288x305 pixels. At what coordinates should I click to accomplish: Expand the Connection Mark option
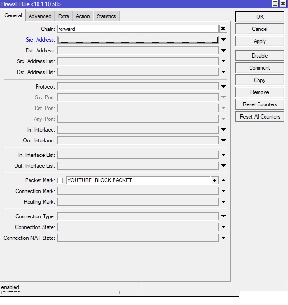click(224, 191)
